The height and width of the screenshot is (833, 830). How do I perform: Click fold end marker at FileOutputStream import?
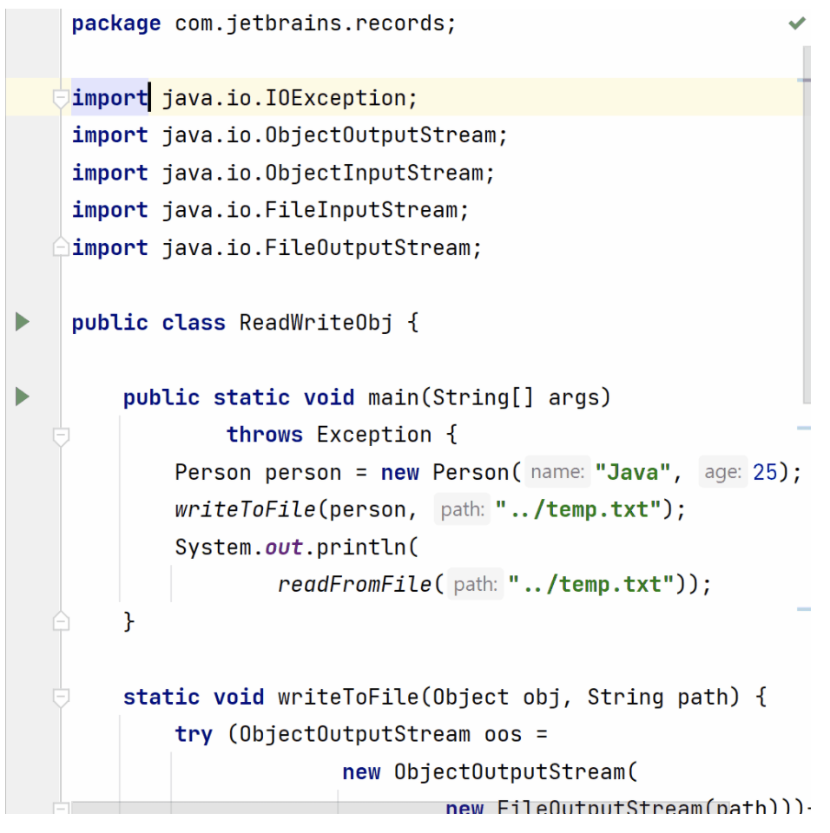pyautogui.click(x=60, y=248)
